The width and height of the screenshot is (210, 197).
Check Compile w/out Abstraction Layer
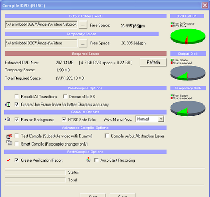(107, 136)
